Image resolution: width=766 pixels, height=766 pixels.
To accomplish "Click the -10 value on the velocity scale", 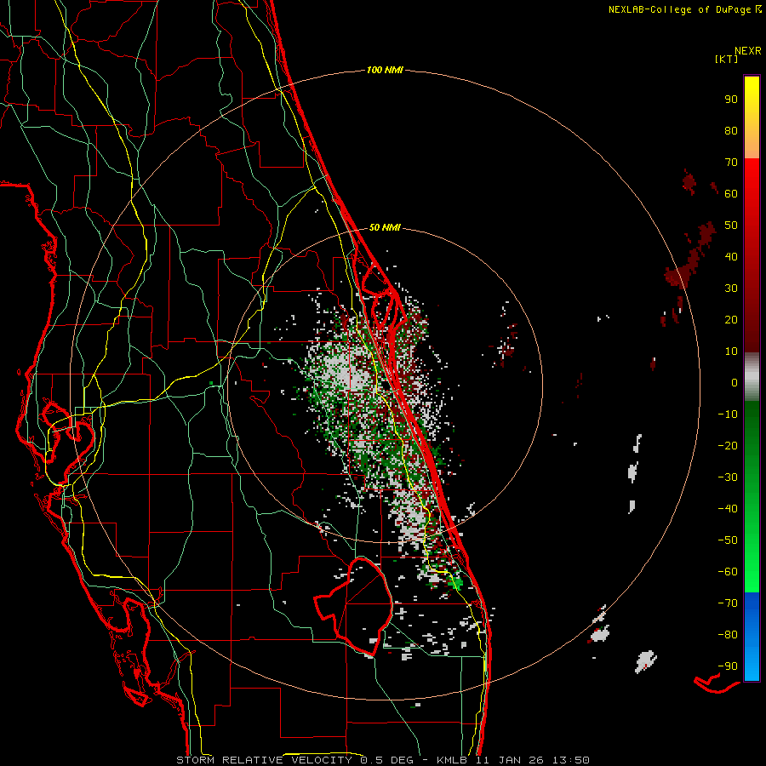I will pos(728,414).
